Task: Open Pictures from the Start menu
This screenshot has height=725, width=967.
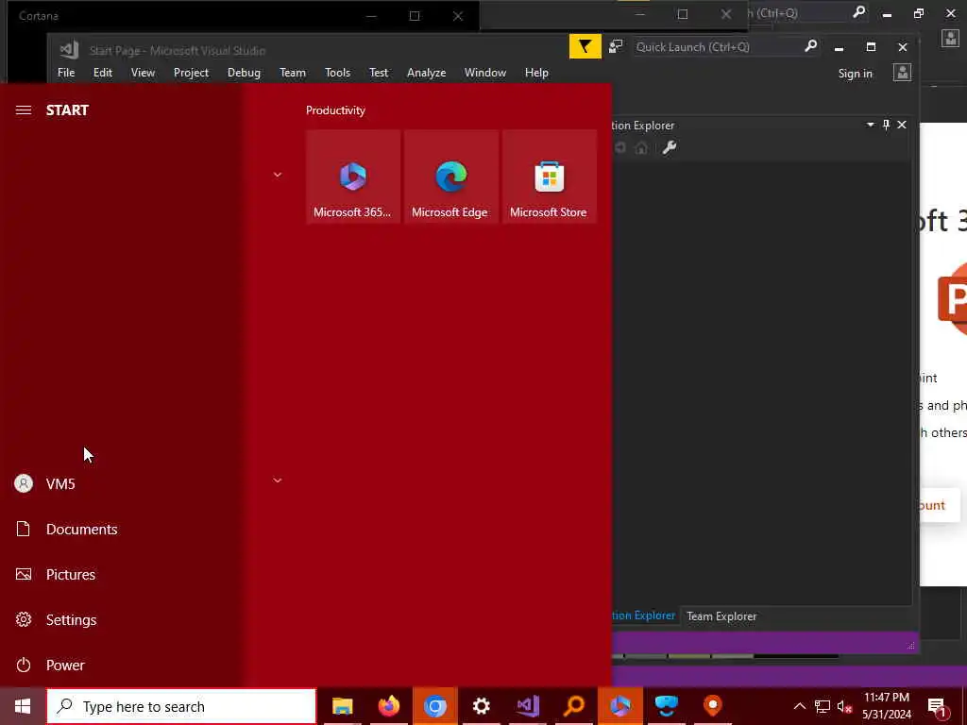Action: [70, 575]
